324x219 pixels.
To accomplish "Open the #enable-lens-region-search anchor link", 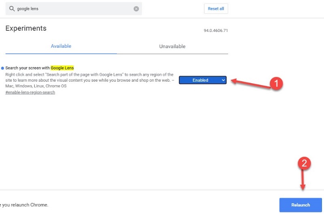I will [x=30, y=93].
